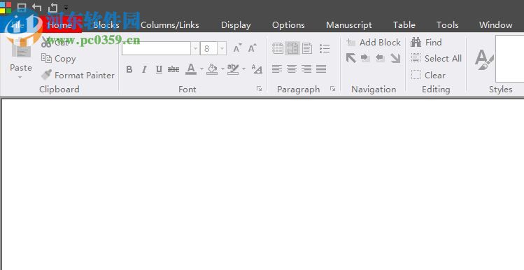Click inside the font name box
The height and width of the screenshot is (270, 524).
pos(156,48)
